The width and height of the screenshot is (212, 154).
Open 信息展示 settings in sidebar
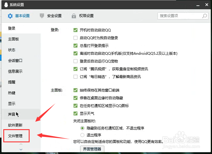pyautogui.click(x=21, y=71)
